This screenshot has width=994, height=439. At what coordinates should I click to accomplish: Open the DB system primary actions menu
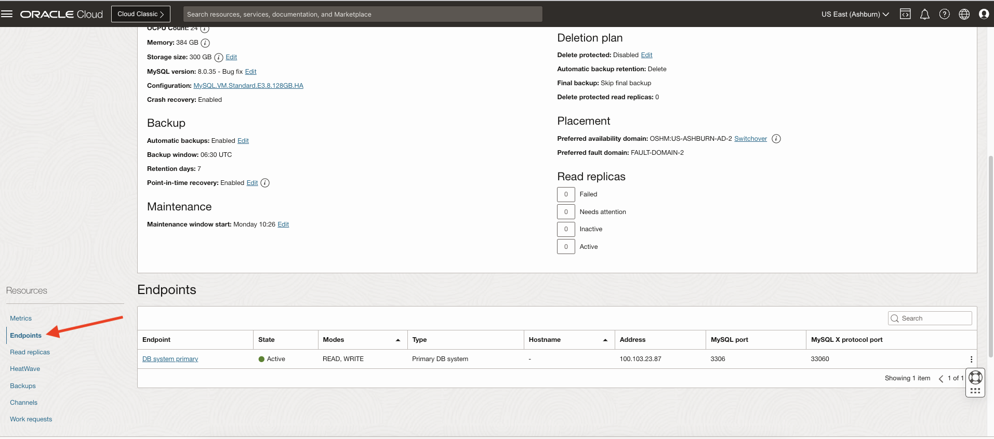971,359
